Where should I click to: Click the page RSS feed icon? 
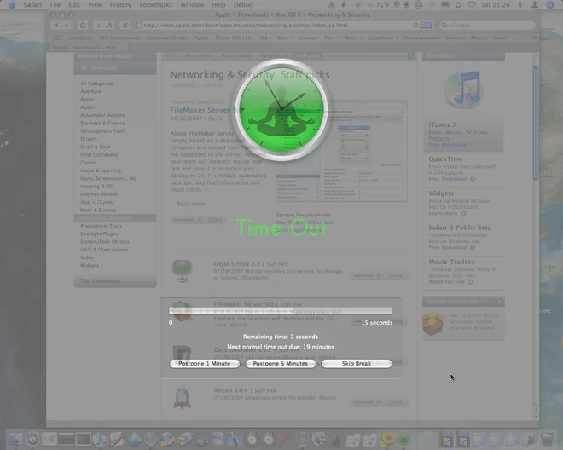point(411,55)
